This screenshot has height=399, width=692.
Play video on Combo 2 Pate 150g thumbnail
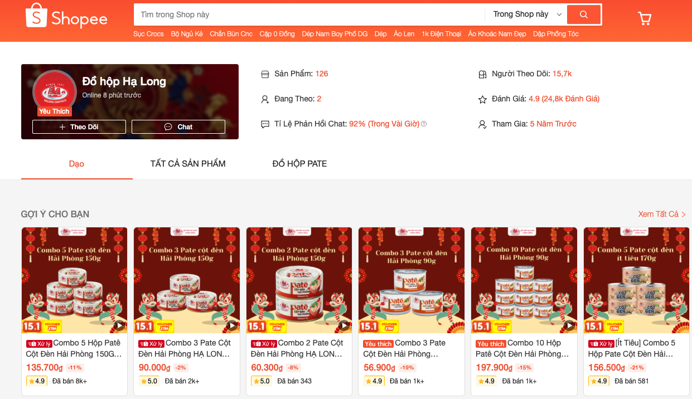[343, 325]
